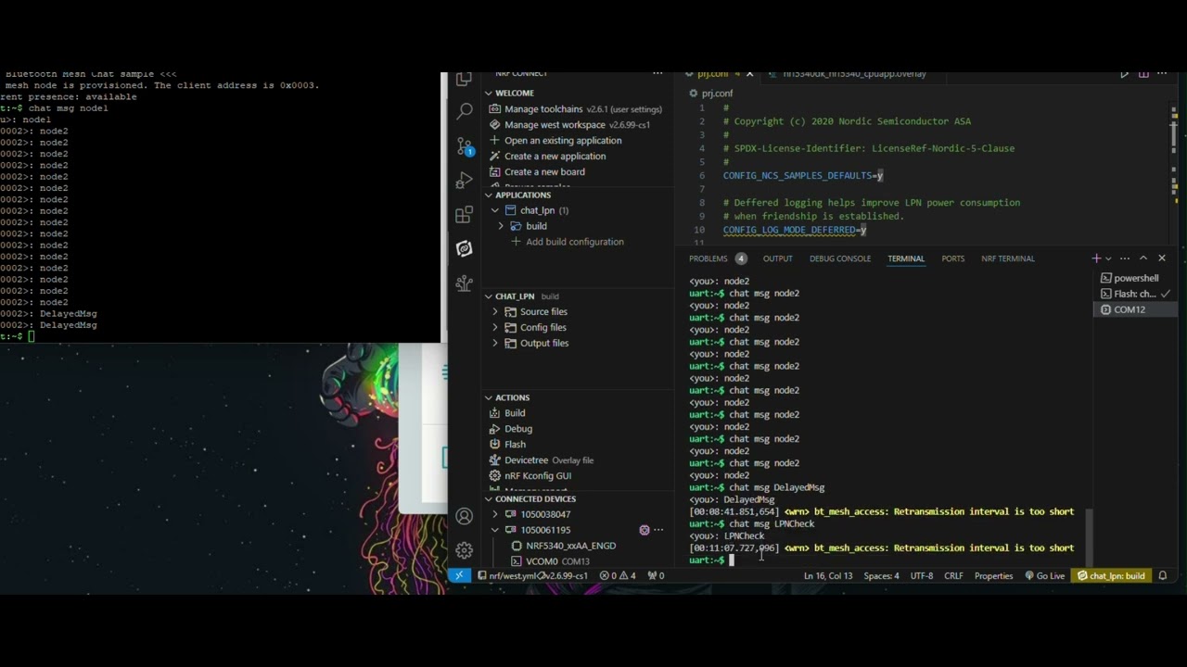
Task: Select the COM12 terminal entry
Action: click(1129, 309)
